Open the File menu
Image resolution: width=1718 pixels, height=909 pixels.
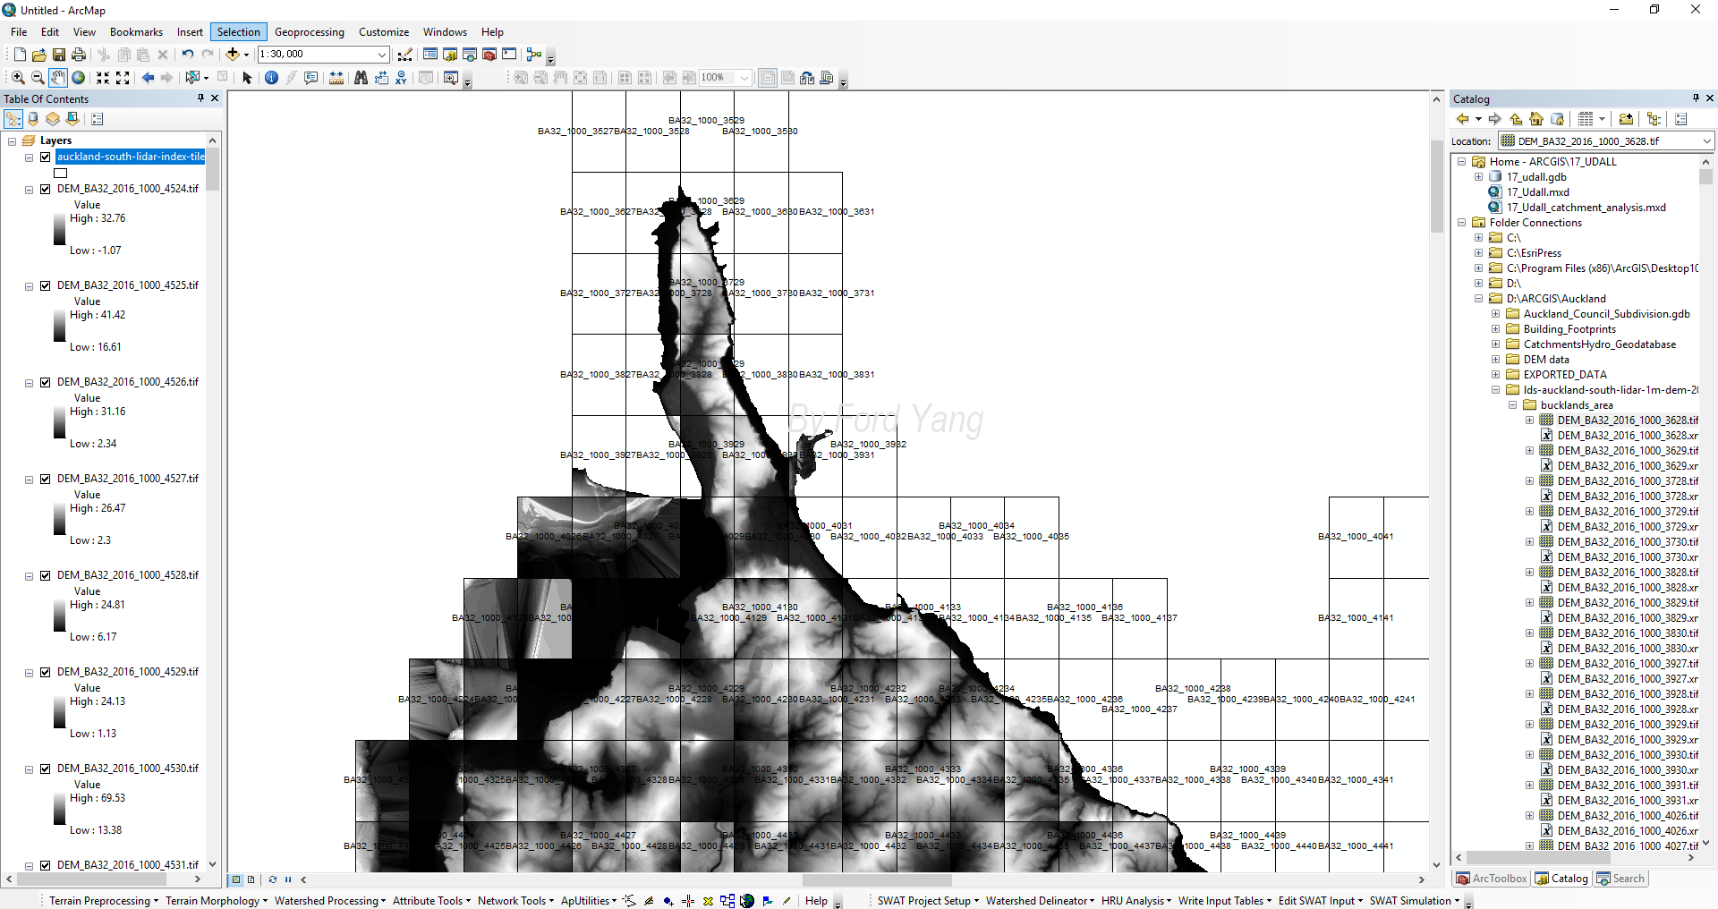click(19, 32)
